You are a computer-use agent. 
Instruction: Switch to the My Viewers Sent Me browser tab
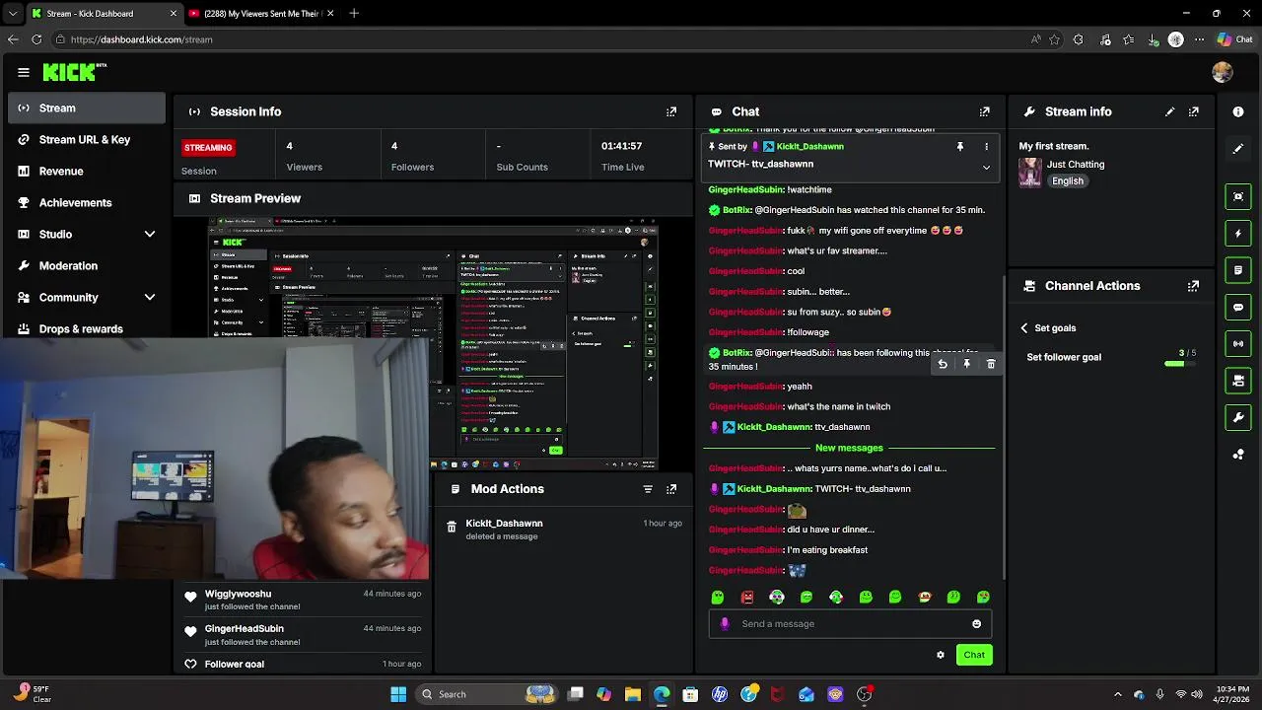261,14
